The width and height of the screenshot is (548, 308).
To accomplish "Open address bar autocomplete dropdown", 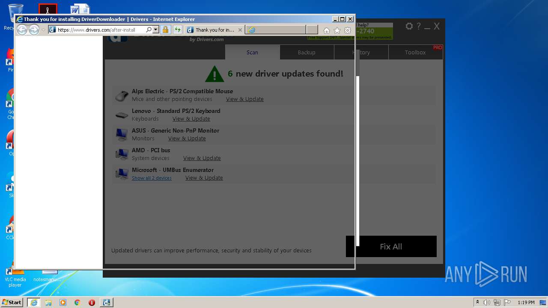I will click(156, 30).
